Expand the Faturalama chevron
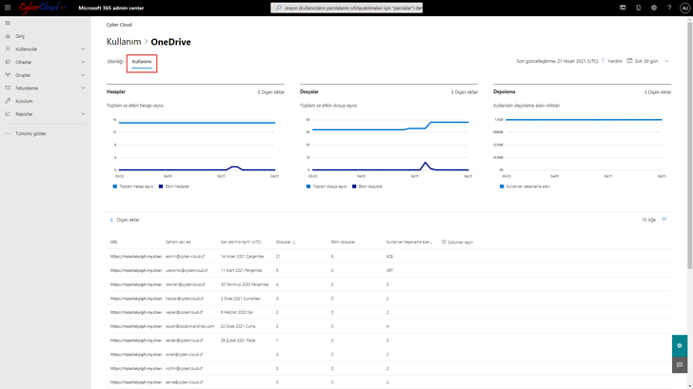Screen dimensions: 693x389 (x=83, y=88)
